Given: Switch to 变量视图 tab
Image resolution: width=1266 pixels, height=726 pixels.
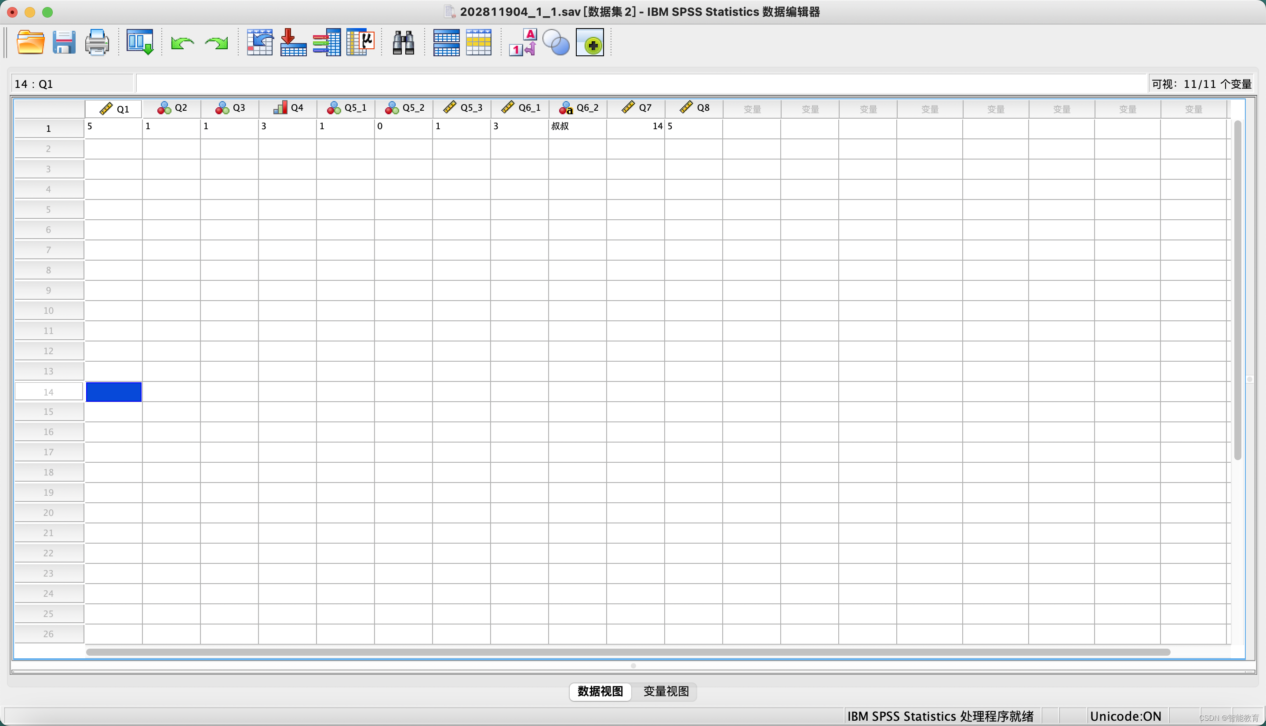Looking at the screenshot, I should (x=666, y=691).
